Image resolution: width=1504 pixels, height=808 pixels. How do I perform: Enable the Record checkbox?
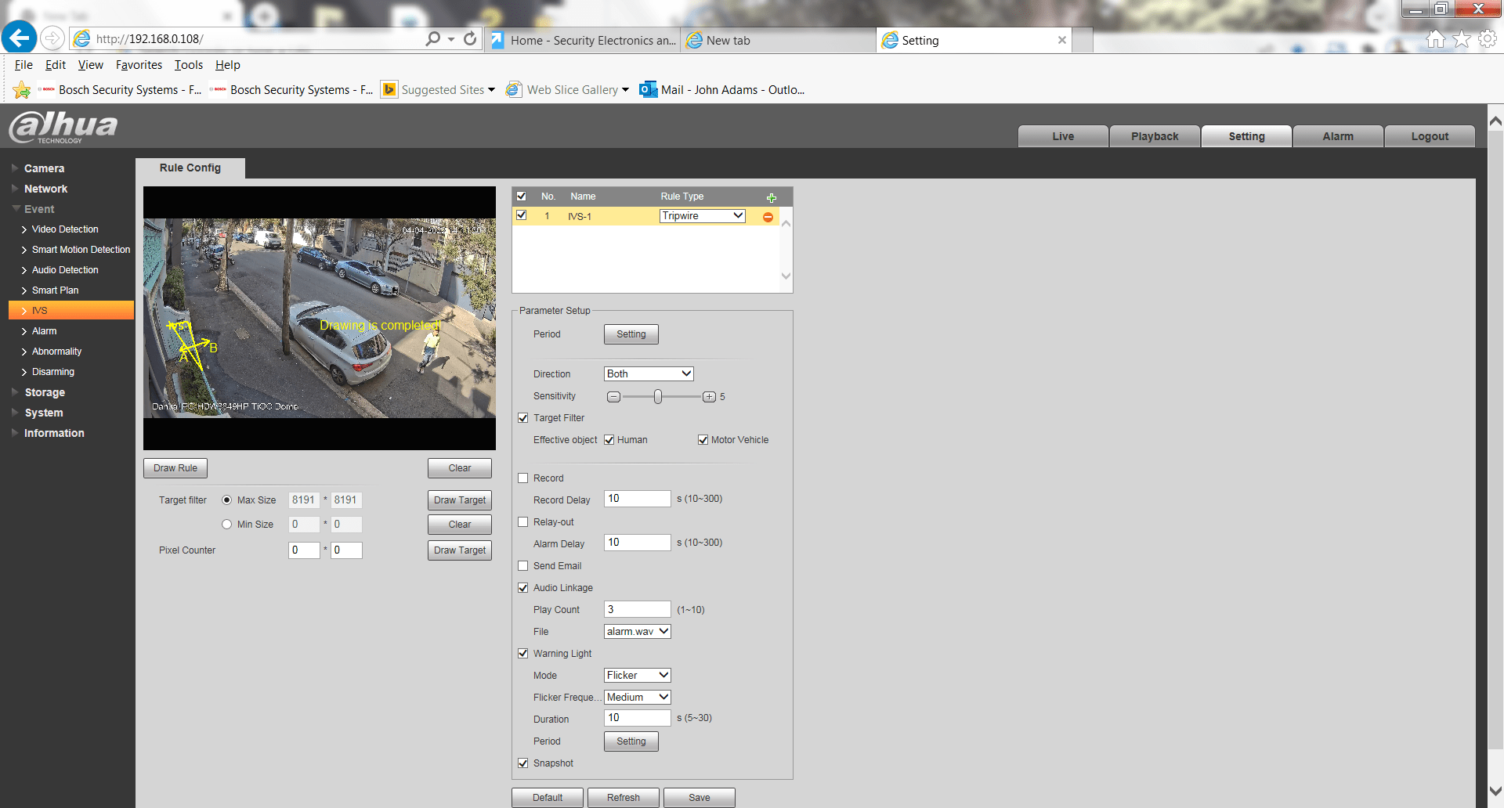pos(523,478)
